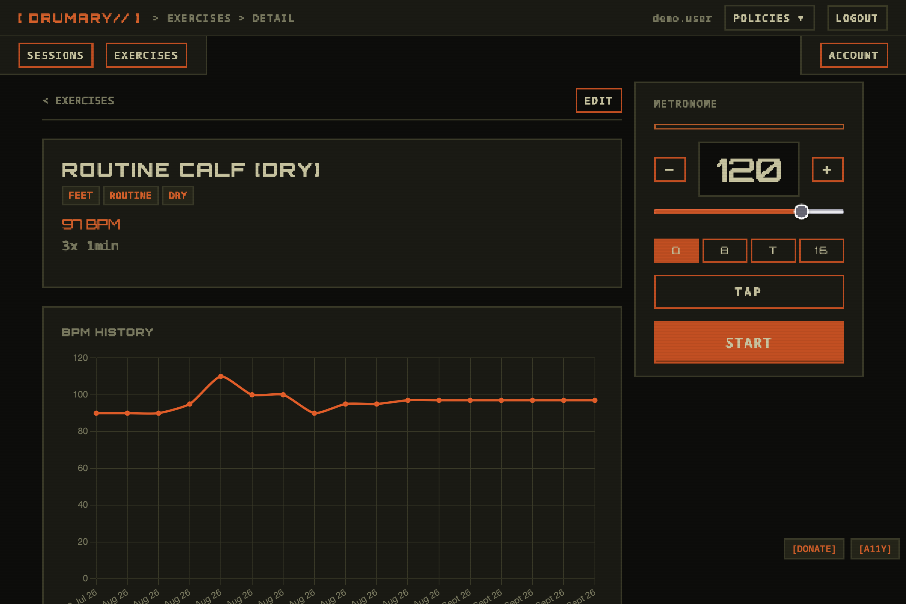Click the METRONOME panel heading
Viewport: 906px width, 604px height.
[685, 104]
